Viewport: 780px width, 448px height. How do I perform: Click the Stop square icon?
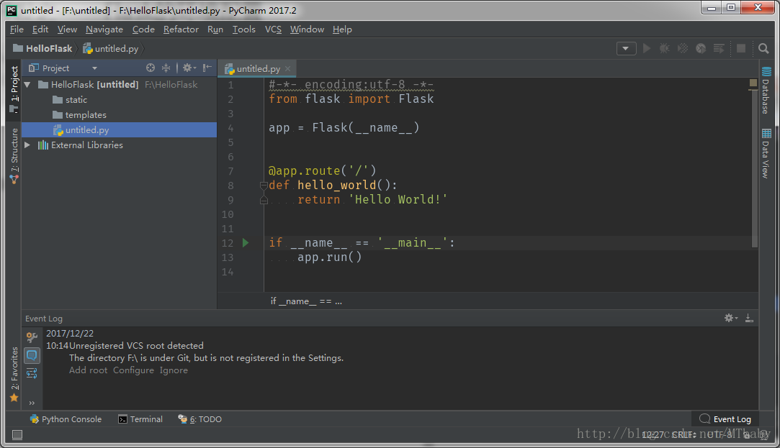click(740, 48)
